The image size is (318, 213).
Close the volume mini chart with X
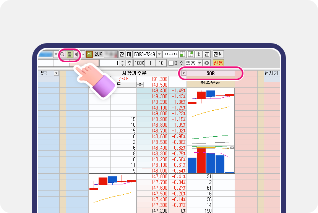click(x=232, y=148)
